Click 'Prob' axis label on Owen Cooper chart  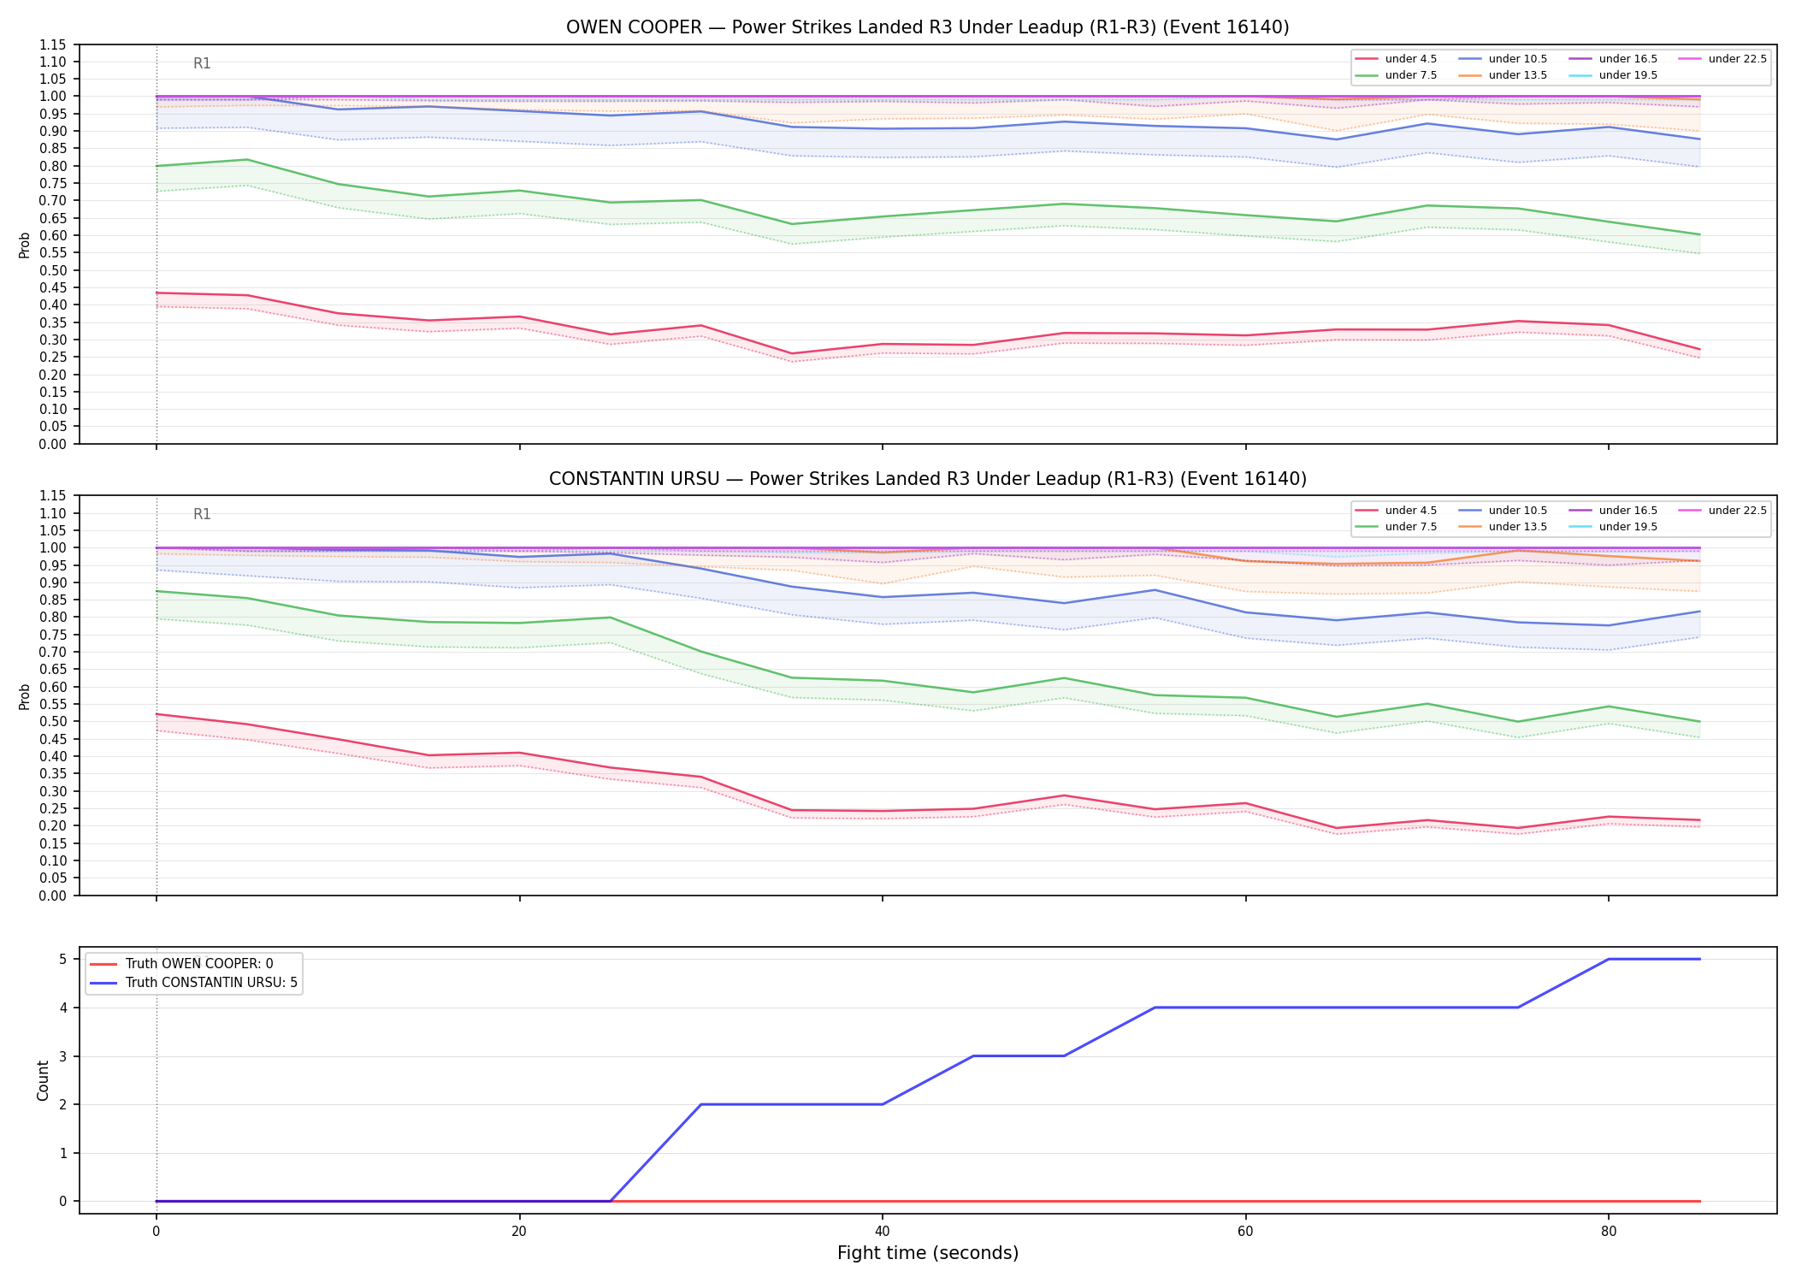pos(25,245)
